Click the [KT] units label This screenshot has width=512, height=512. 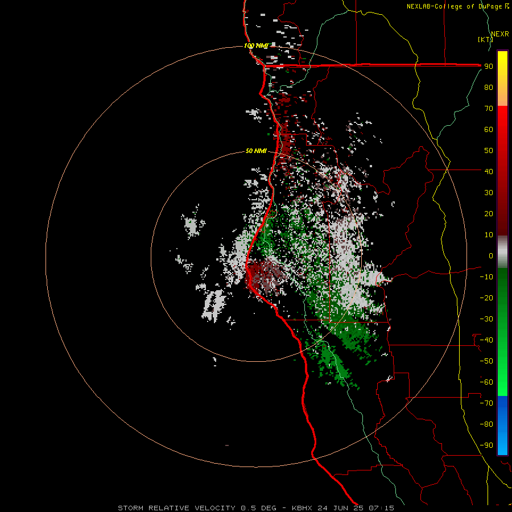tap(485, 39)
